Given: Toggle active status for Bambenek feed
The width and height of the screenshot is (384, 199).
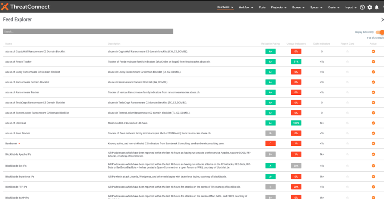Looking at the screenshot, I should click(x=373, y=144).
